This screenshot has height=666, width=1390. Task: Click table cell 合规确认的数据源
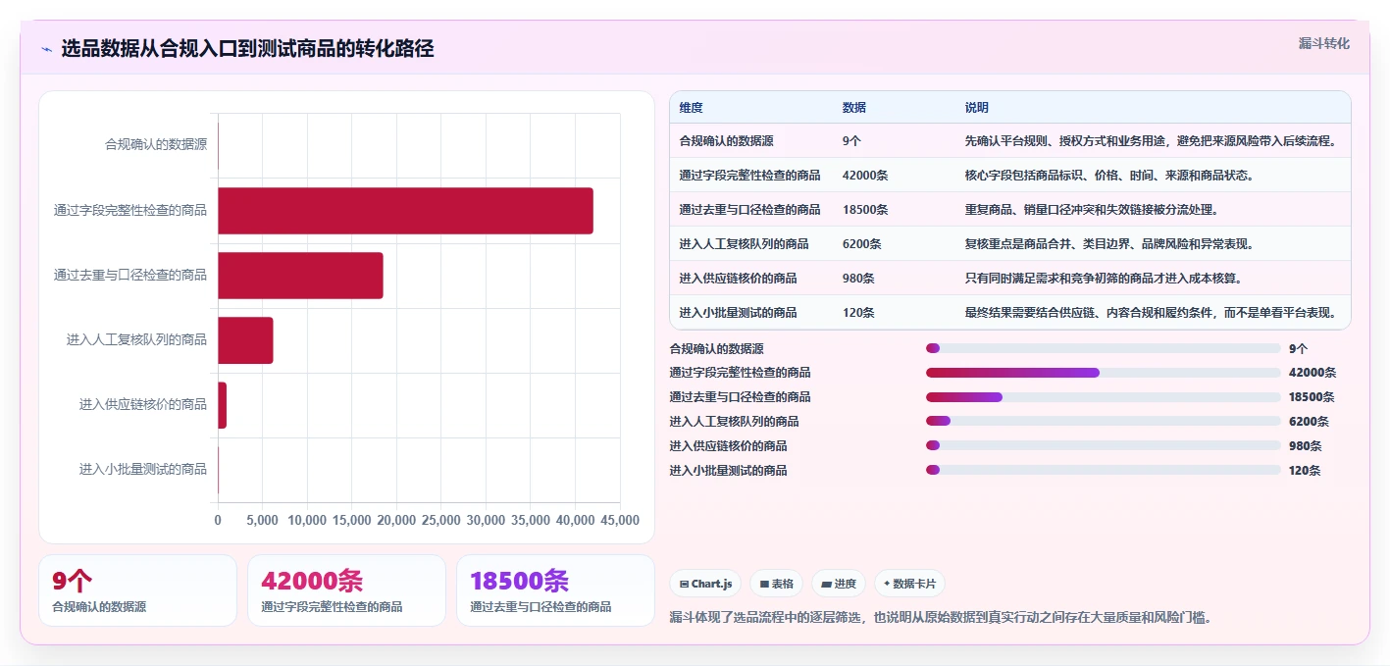tap(726, 141)
